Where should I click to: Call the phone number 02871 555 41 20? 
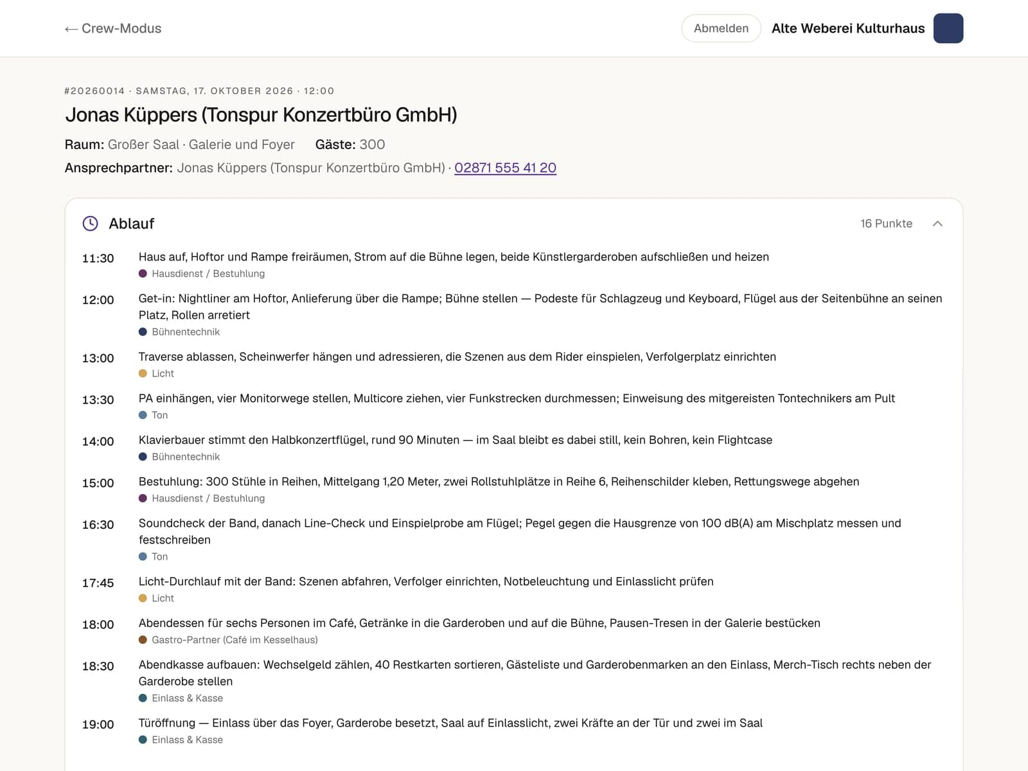click(x=505, y=168)
